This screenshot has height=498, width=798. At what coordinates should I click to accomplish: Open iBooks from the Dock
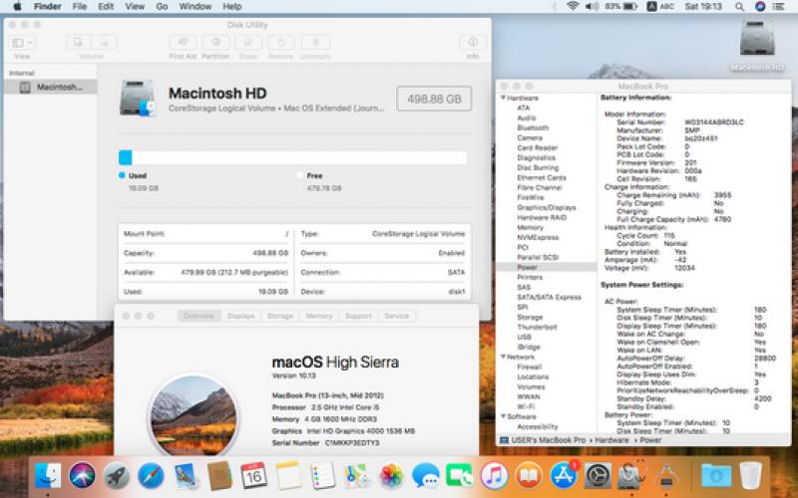point(529,476)
